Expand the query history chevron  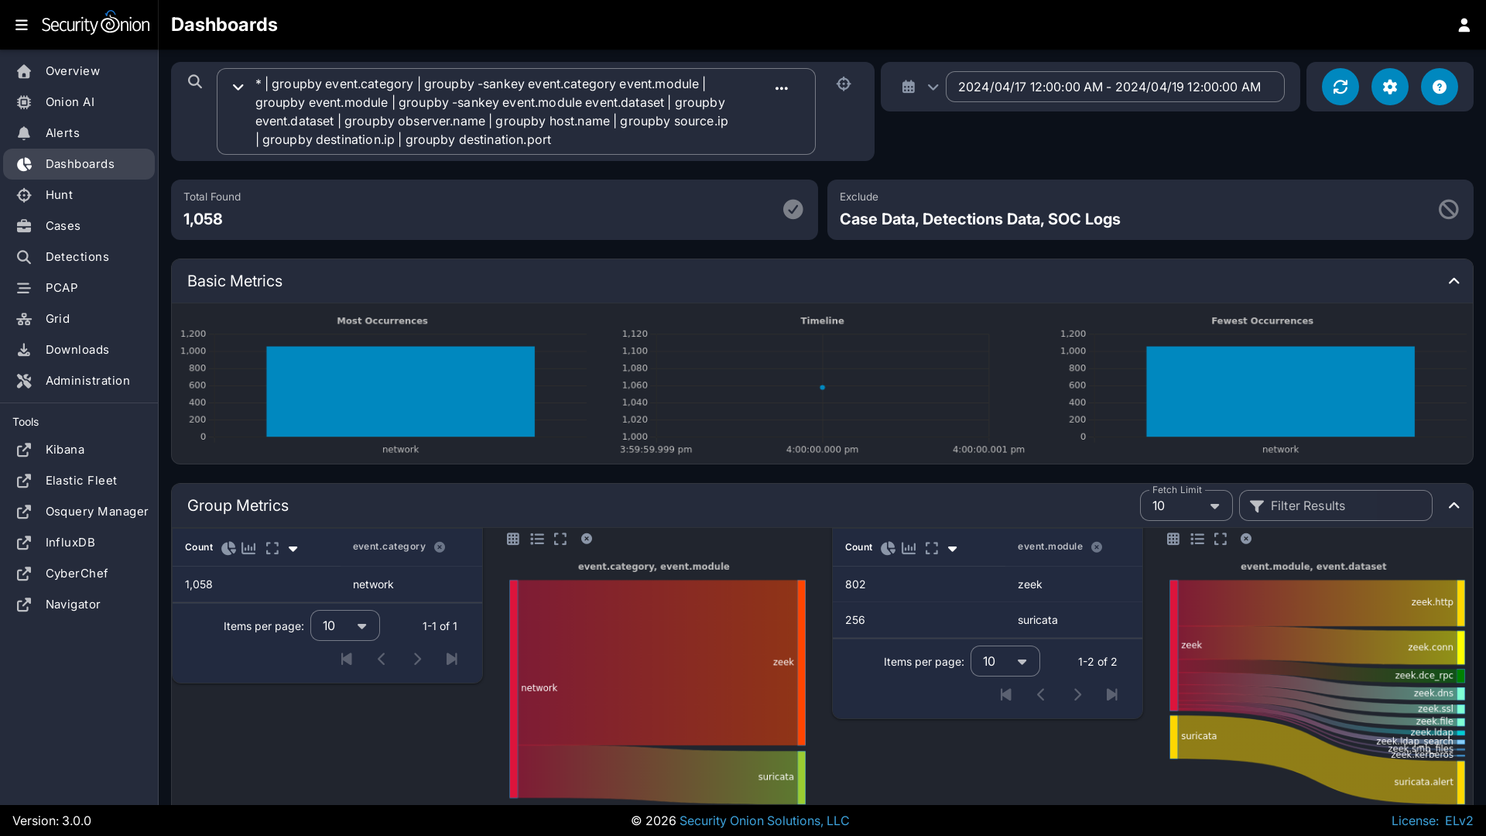pyautogui.click(x=238, y=87)
